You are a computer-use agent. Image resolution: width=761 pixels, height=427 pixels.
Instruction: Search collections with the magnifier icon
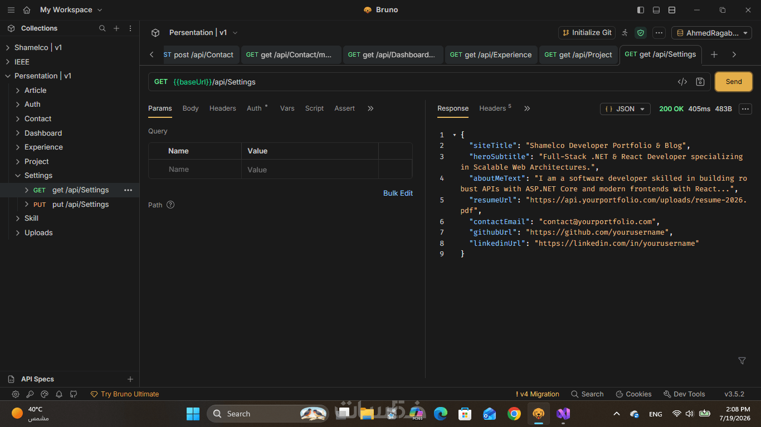102,28
